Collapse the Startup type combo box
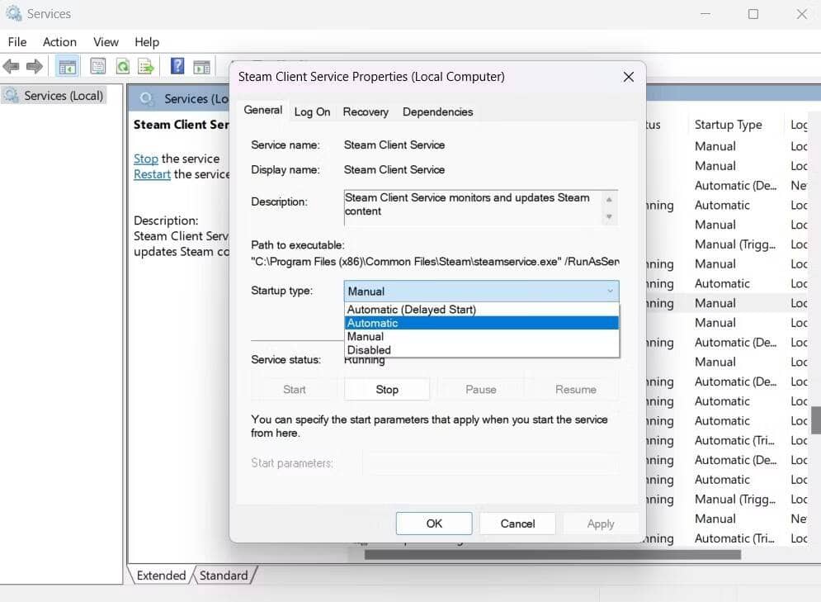The image size is (821, 602). (610, 291)
